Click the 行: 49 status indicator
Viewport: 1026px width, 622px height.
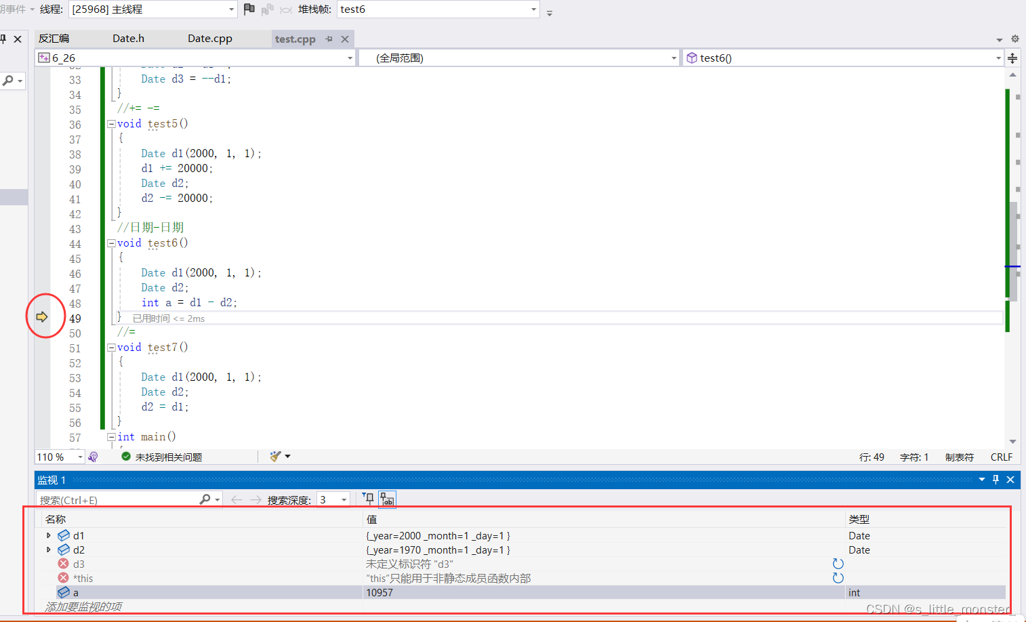(x=871, y=457)
